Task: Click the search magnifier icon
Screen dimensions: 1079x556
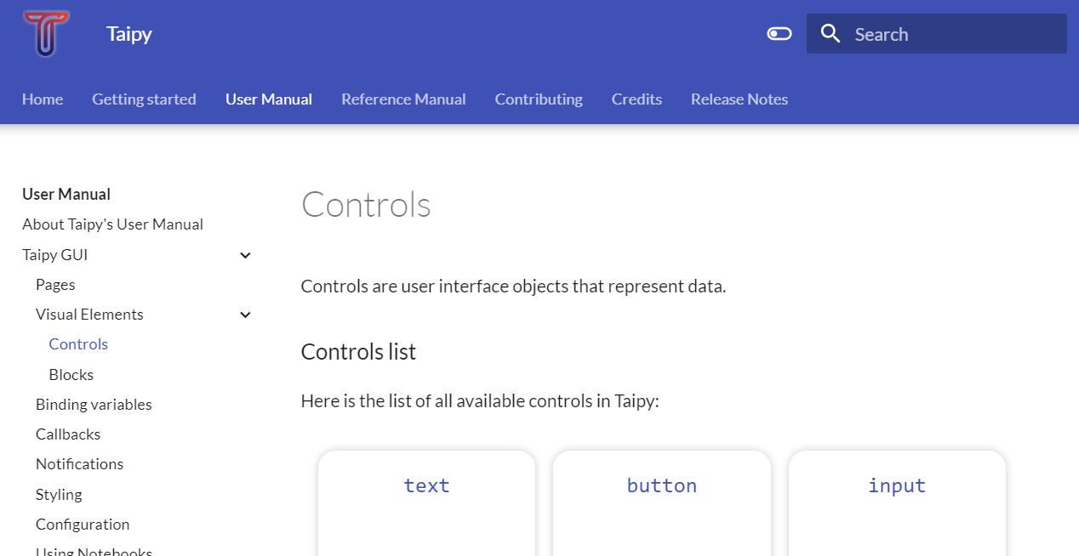Action: (830, 33)
